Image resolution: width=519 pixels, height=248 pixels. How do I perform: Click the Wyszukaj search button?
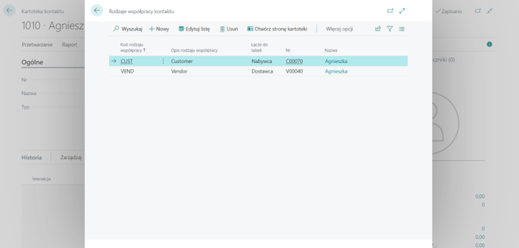coord(128,29)
